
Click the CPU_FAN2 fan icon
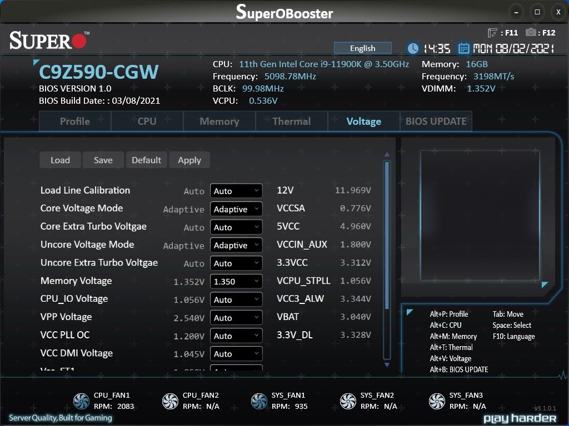point(170,401)
